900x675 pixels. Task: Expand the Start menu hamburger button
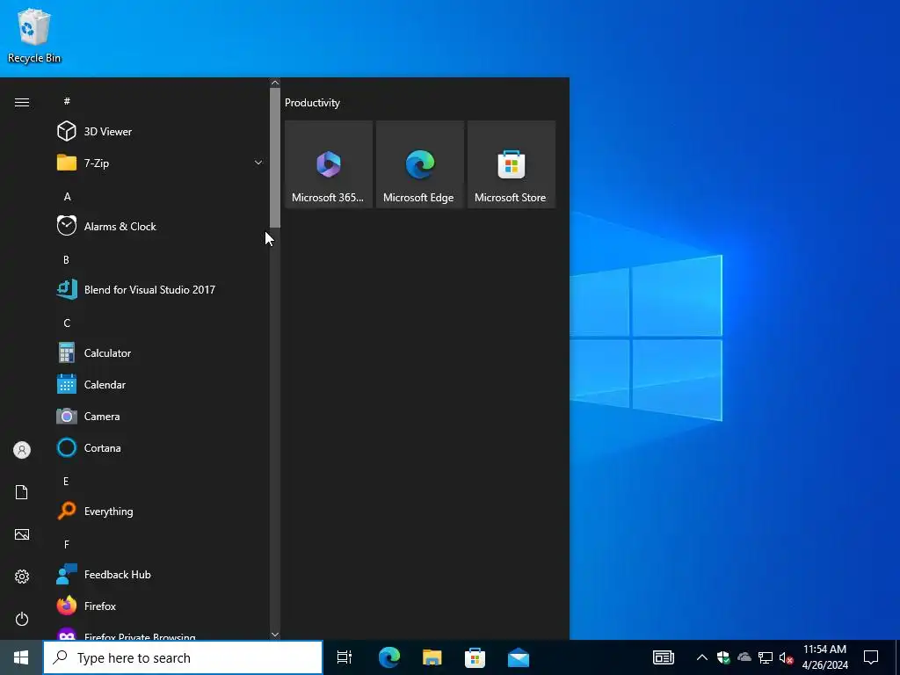point(22,102)
